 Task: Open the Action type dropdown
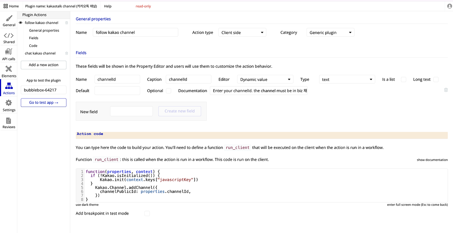(x=242, y=32)
